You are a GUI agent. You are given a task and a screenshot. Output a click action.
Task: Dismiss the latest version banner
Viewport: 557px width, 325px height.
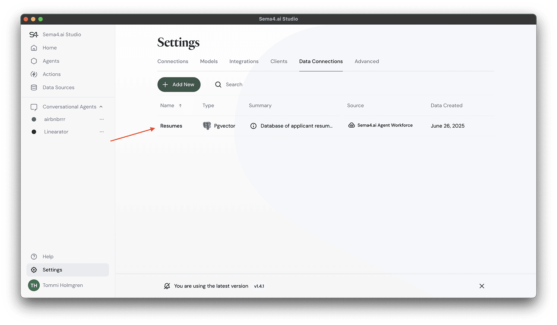481,286
